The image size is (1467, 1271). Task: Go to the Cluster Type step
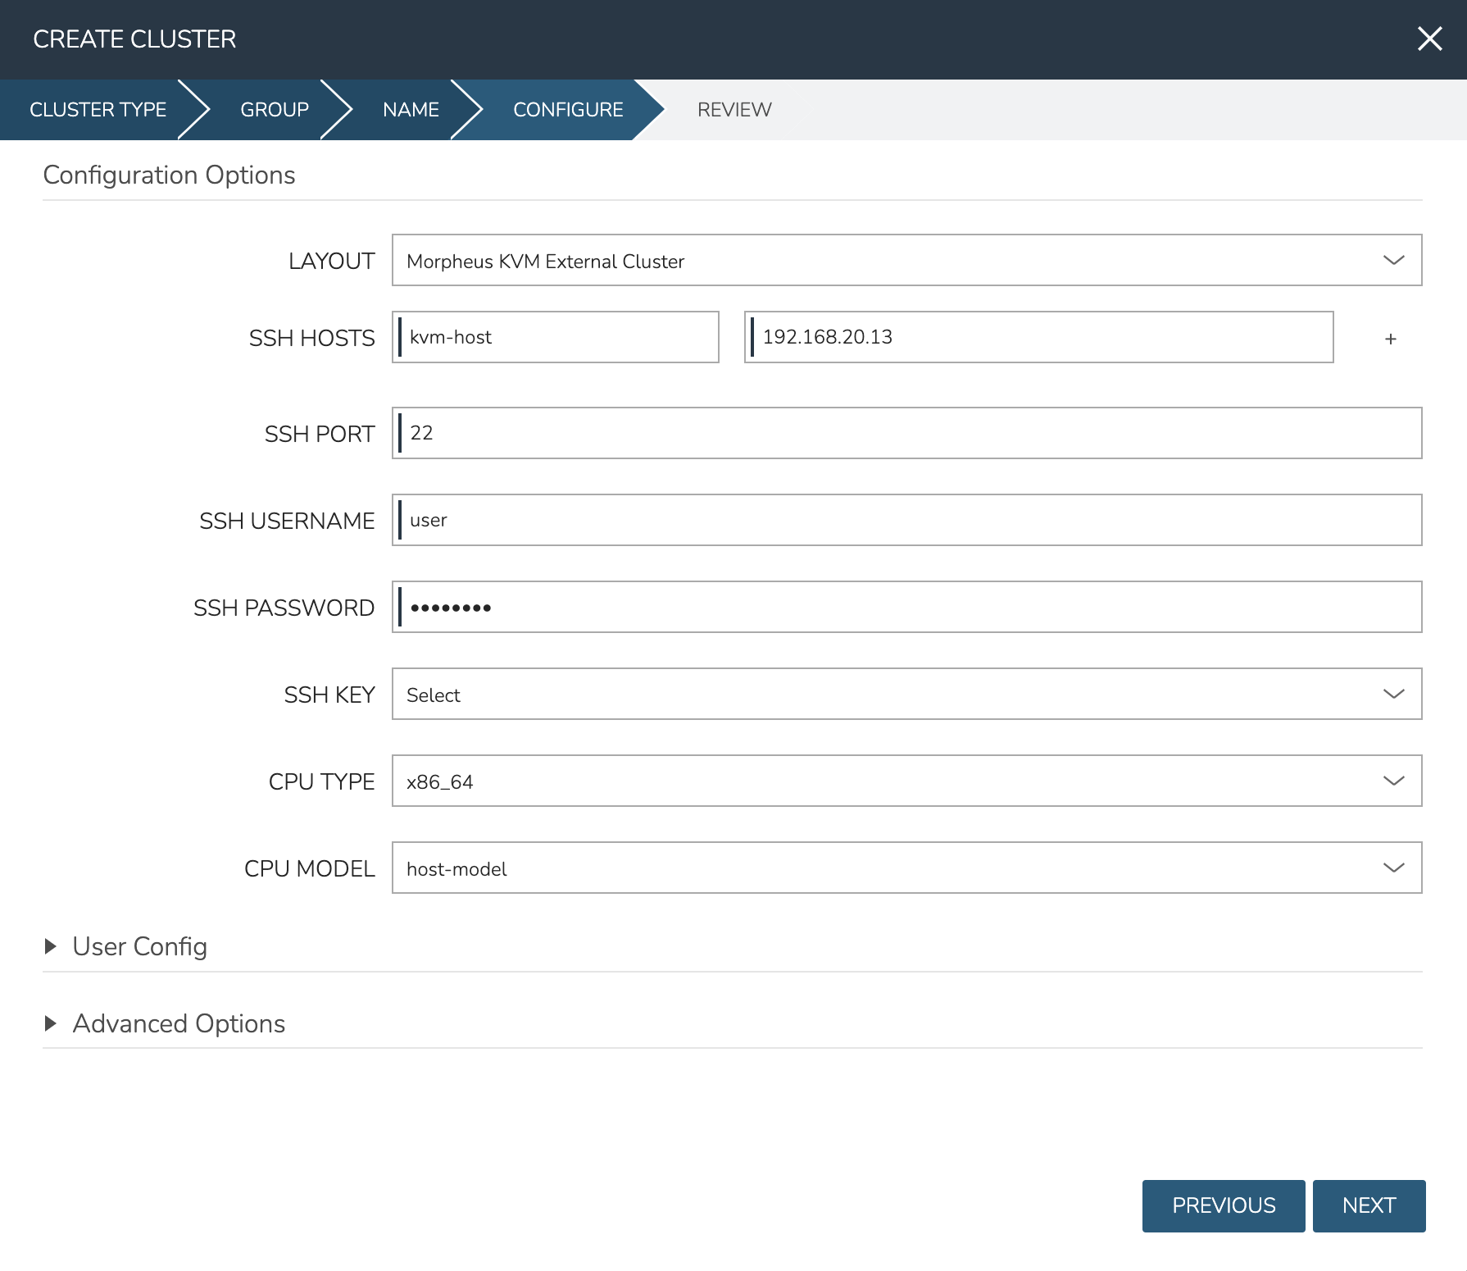click(x=98, y=110)
